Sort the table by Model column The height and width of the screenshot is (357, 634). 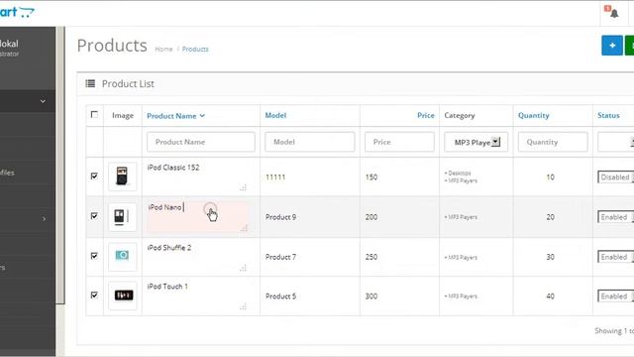click(275, 115)
